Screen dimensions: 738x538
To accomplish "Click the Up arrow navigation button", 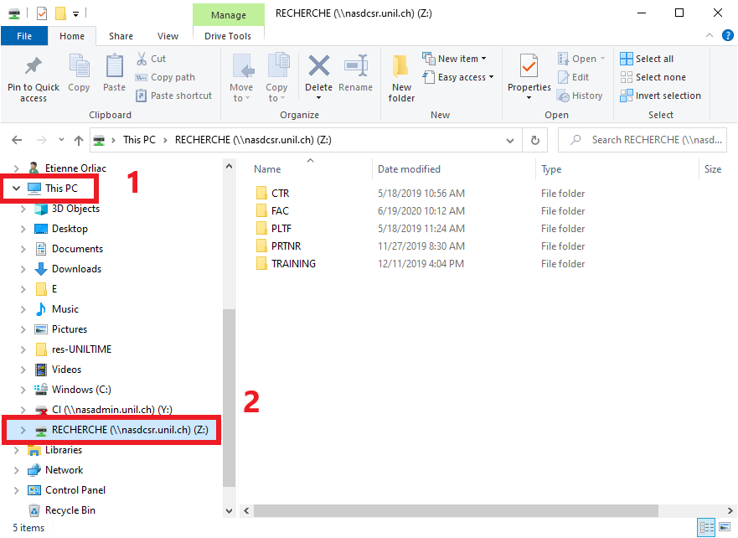I will [x=79, y=140].
